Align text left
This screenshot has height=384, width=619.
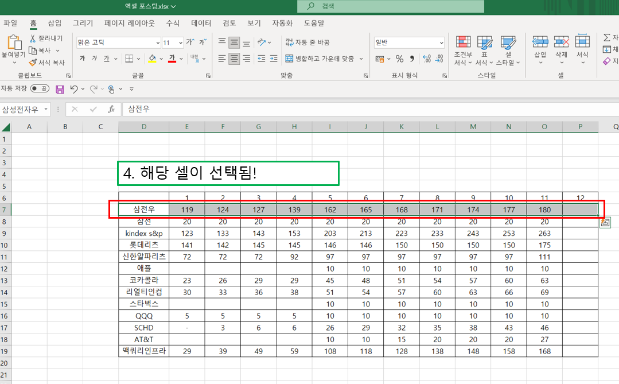pos(222,59)
